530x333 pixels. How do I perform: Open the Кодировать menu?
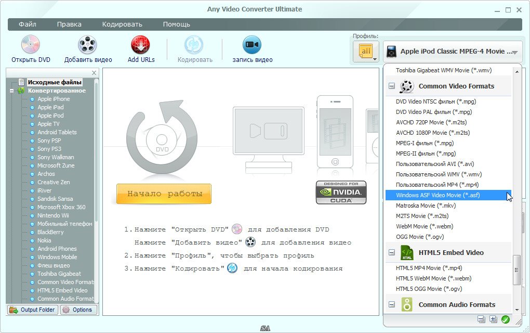122,24
